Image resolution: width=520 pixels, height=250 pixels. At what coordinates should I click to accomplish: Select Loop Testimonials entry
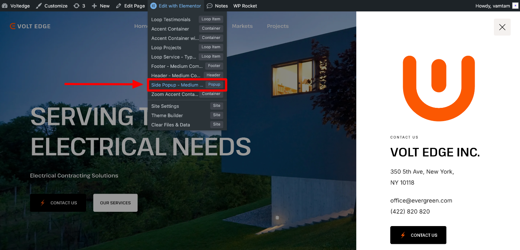[187, 19]
